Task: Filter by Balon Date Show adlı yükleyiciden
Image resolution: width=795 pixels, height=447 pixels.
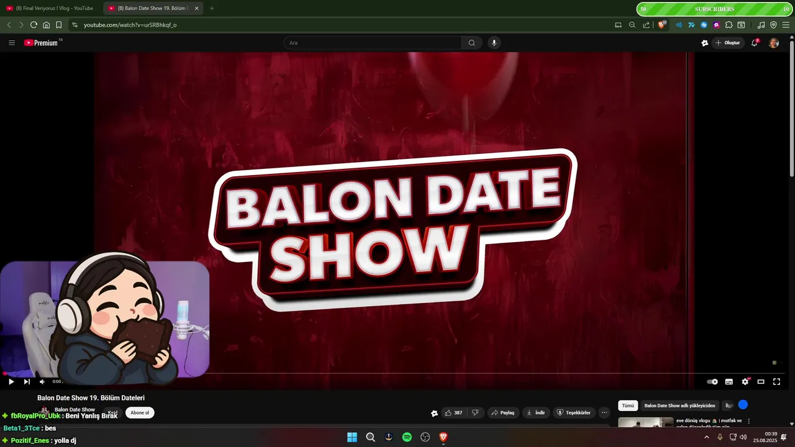Action: point(679,405)
